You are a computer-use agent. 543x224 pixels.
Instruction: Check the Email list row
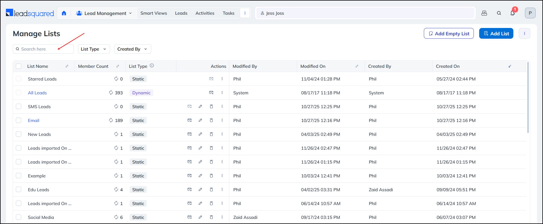click(19, 120)
